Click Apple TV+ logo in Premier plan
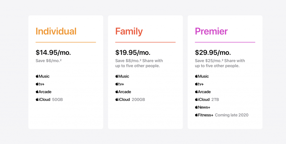 199,84
